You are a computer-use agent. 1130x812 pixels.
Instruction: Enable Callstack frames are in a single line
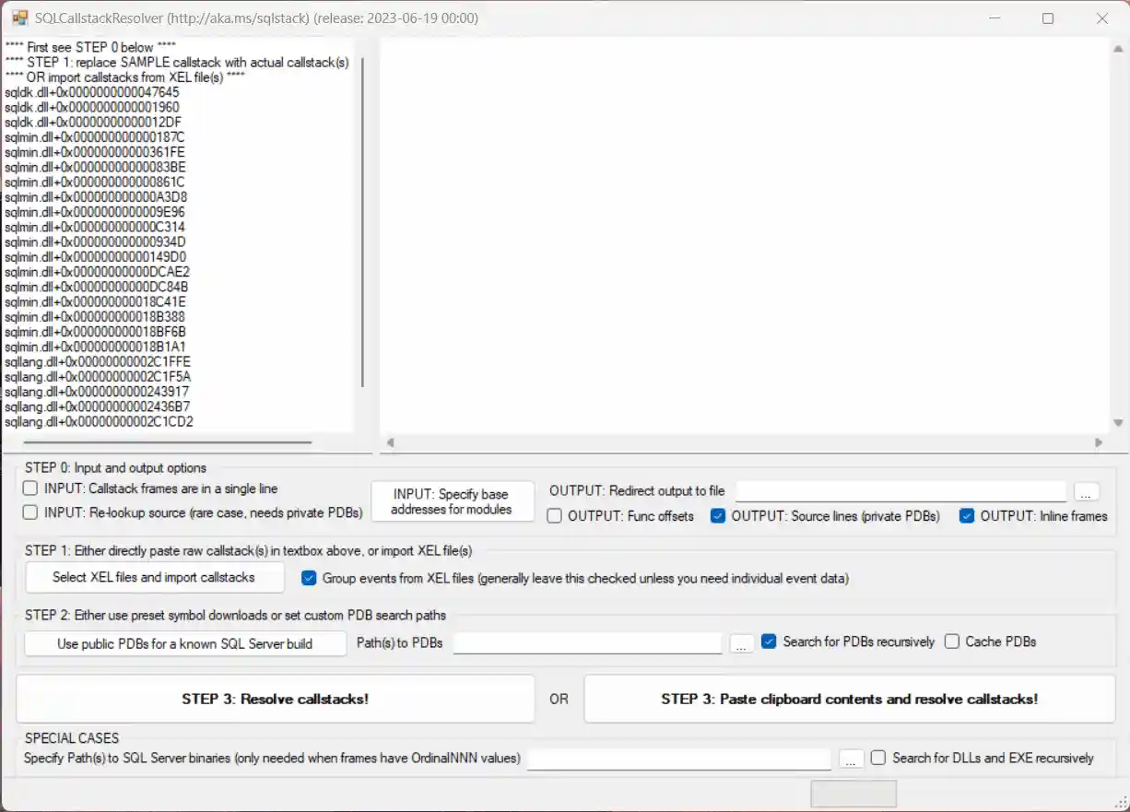30,488
